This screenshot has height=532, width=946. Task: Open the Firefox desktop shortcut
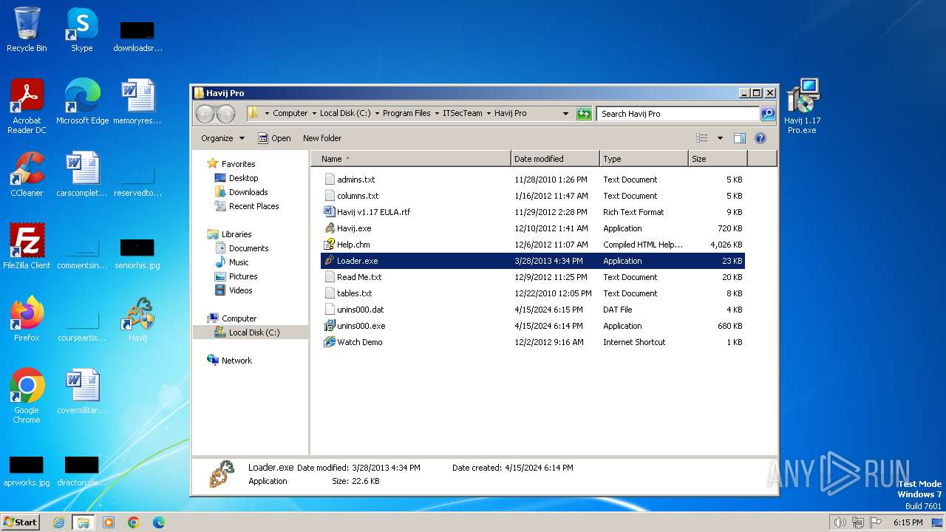[x=27, y=319]
